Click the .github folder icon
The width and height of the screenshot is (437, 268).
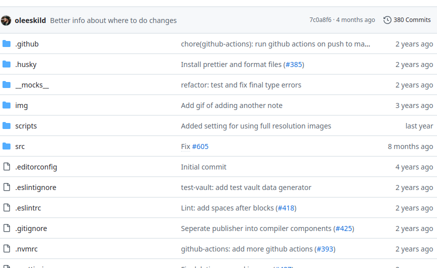(x=6, y=44)
